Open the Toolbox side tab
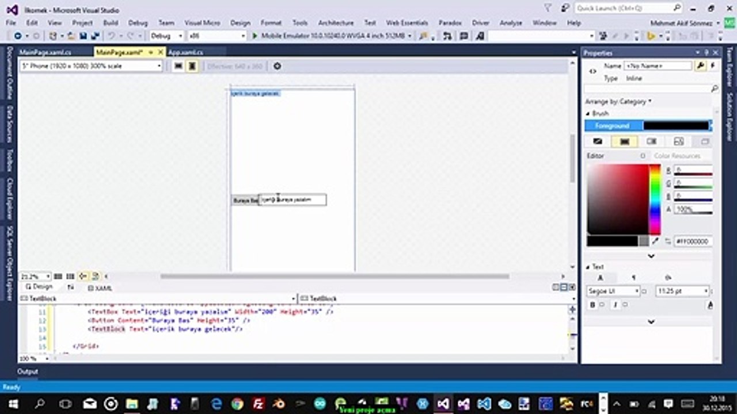The height and width of the screenshot is (414, 737). tap(9, 160)
